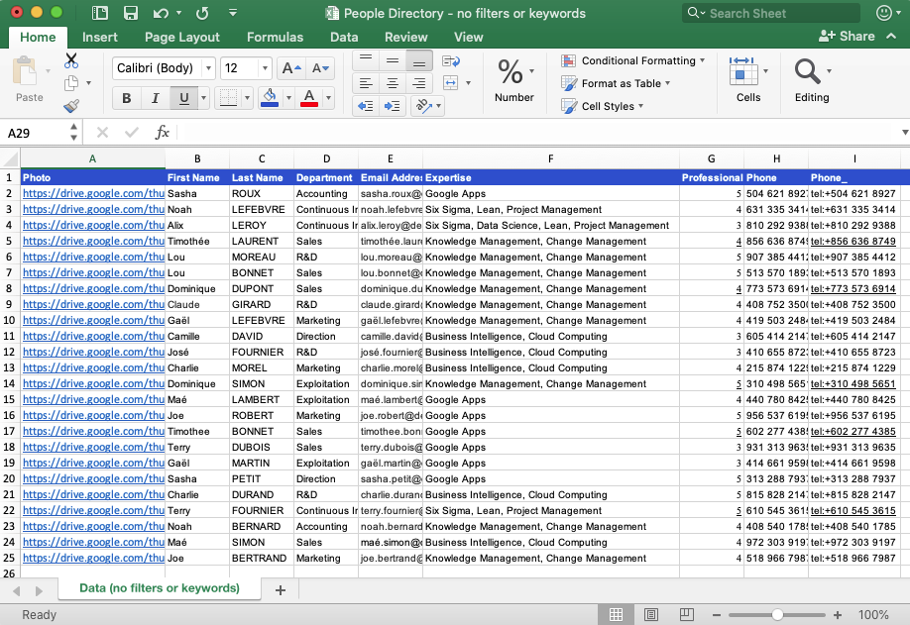Open the tel:+856 636 8749 link
This screenshot has height=625, width=910.
click(853, 242)
